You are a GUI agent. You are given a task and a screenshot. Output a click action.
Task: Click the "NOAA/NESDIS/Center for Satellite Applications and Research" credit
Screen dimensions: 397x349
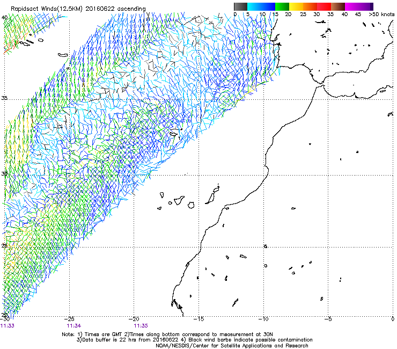coord(232,346)
